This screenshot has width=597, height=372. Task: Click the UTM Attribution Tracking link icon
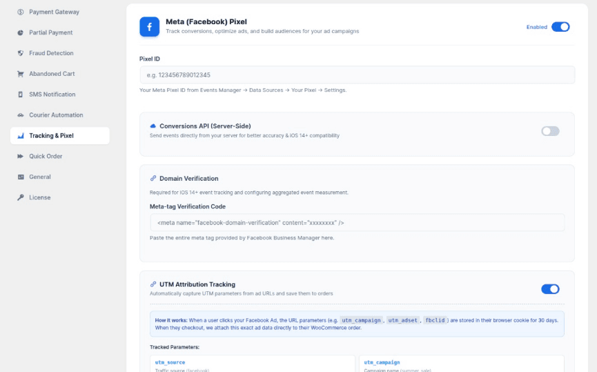153,284
